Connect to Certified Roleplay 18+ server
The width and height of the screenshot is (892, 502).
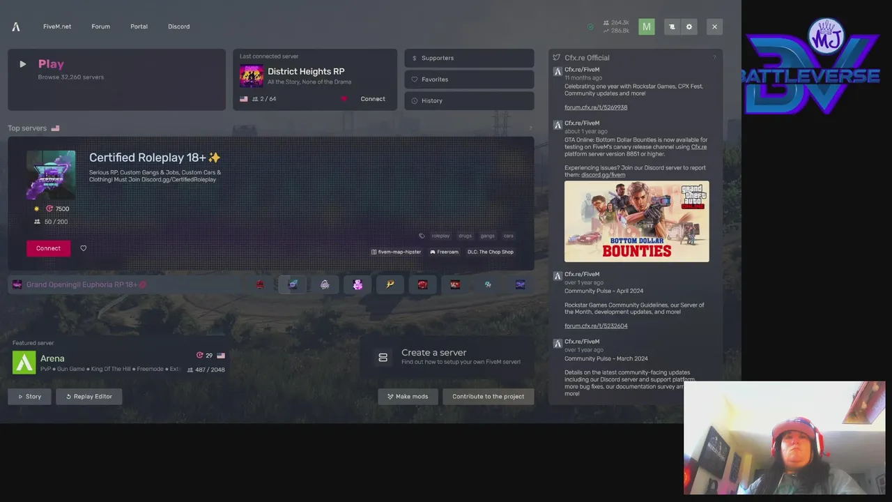click(x=48, y=248)
